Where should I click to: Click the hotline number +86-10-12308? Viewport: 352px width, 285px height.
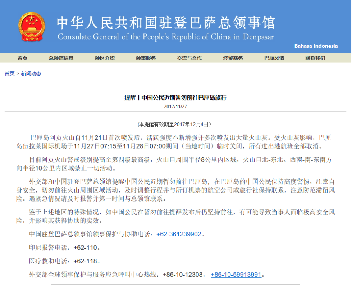[183, 275]
